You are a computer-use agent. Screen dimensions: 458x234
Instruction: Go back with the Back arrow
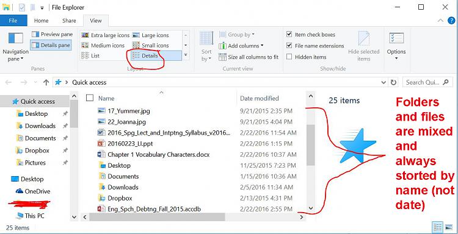[9, 82]
